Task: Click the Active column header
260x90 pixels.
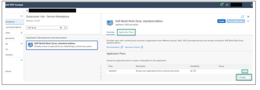Action: pyautogui.click(x=221, y=66)
